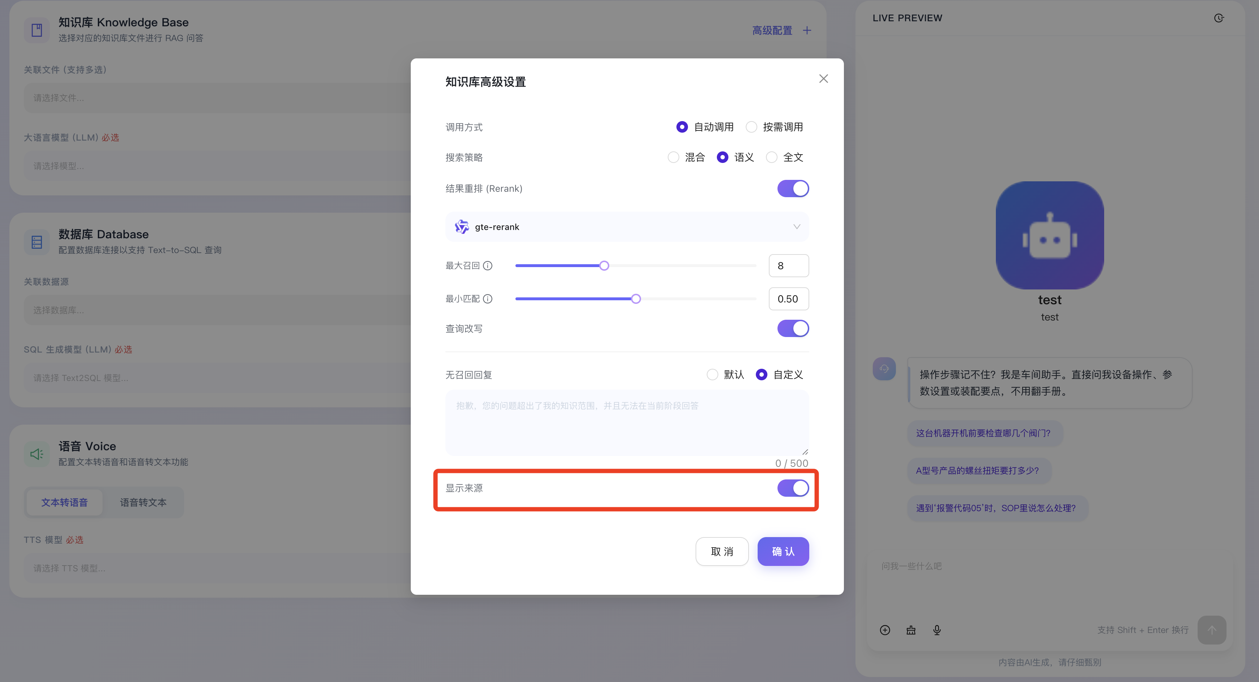Click the send arrow button
Image resolution: width=1259 pixels, height=682 pixels.
click(x=1212, y=630)
